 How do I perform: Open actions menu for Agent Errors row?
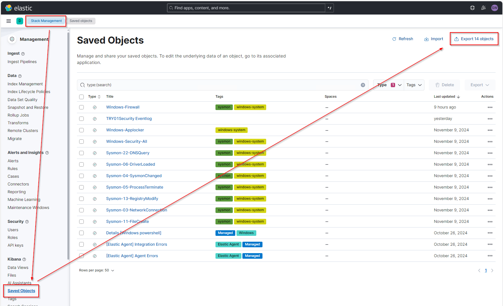tap(490, 256)
